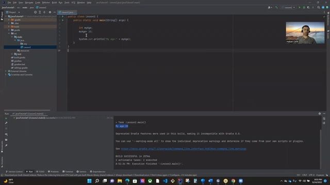Screen dimensions: 330x185
Task: Click the green build hammer icon
Action: tap(276, 7)
